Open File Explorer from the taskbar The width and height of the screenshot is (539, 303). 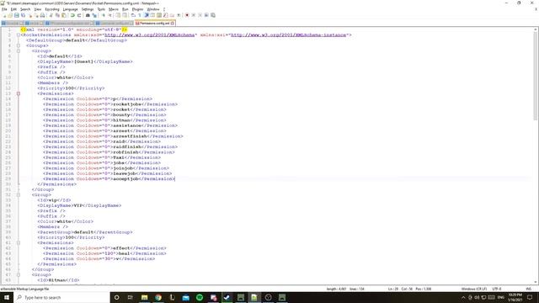pos(144,297)
